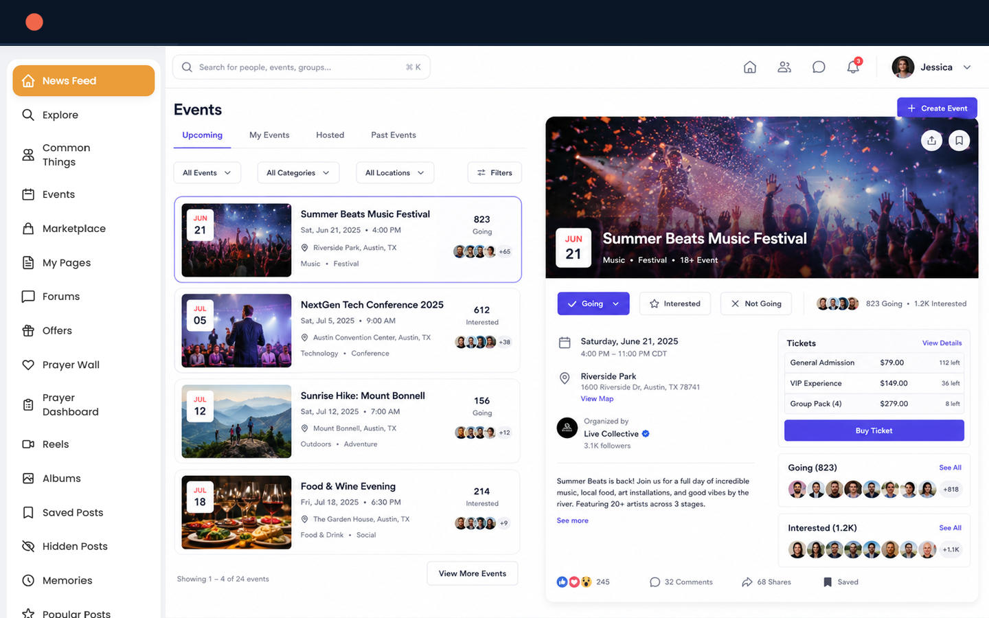Open the All Locations dropdown

(x=395, y=172)
